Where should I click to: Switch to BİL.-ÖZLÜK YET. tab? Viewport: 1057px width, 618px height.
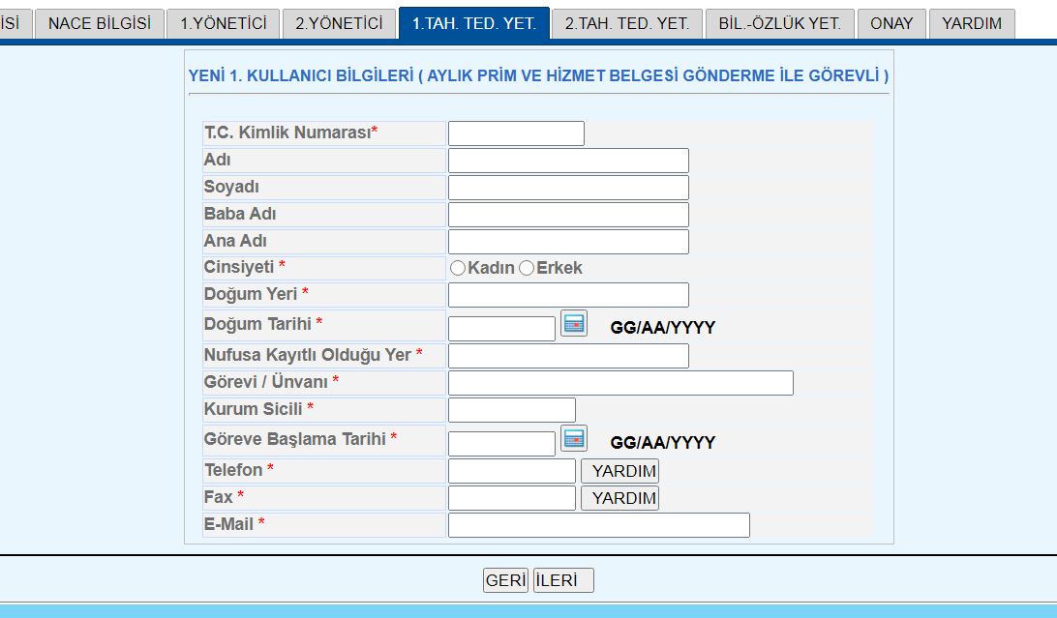[779, 23]
